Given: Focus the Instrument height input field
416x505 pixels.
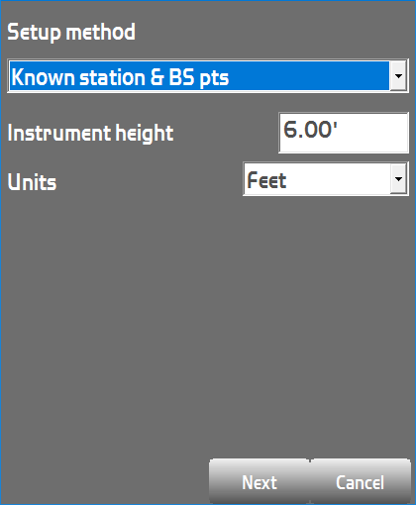Looking at the screenshot, I should point(344,133).
